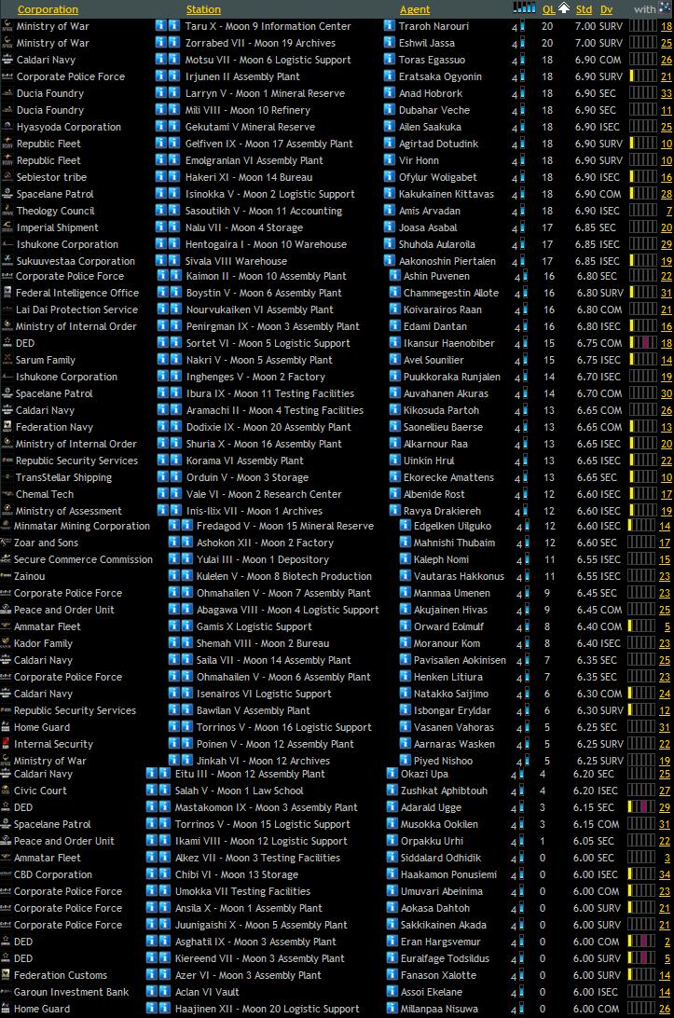View info icon for Vautaras Hakkonus

pyautogui.click(x=405, y=576)
